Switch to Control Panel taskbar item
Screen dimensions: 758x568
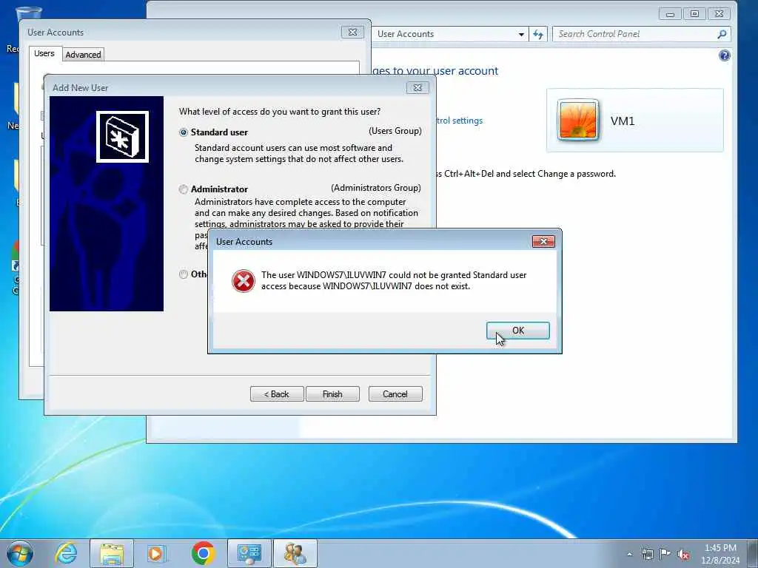click(x=249, y=553)
